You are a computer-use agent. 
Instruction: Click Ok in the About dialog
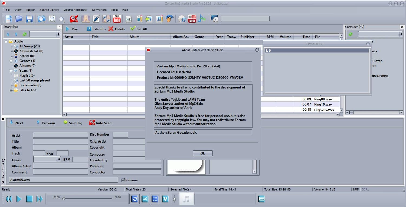203,153
